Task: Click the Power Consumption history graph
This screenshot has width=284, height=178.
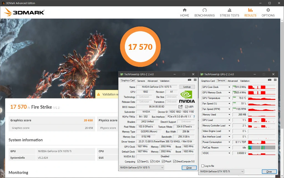Action: pos(262,142)
